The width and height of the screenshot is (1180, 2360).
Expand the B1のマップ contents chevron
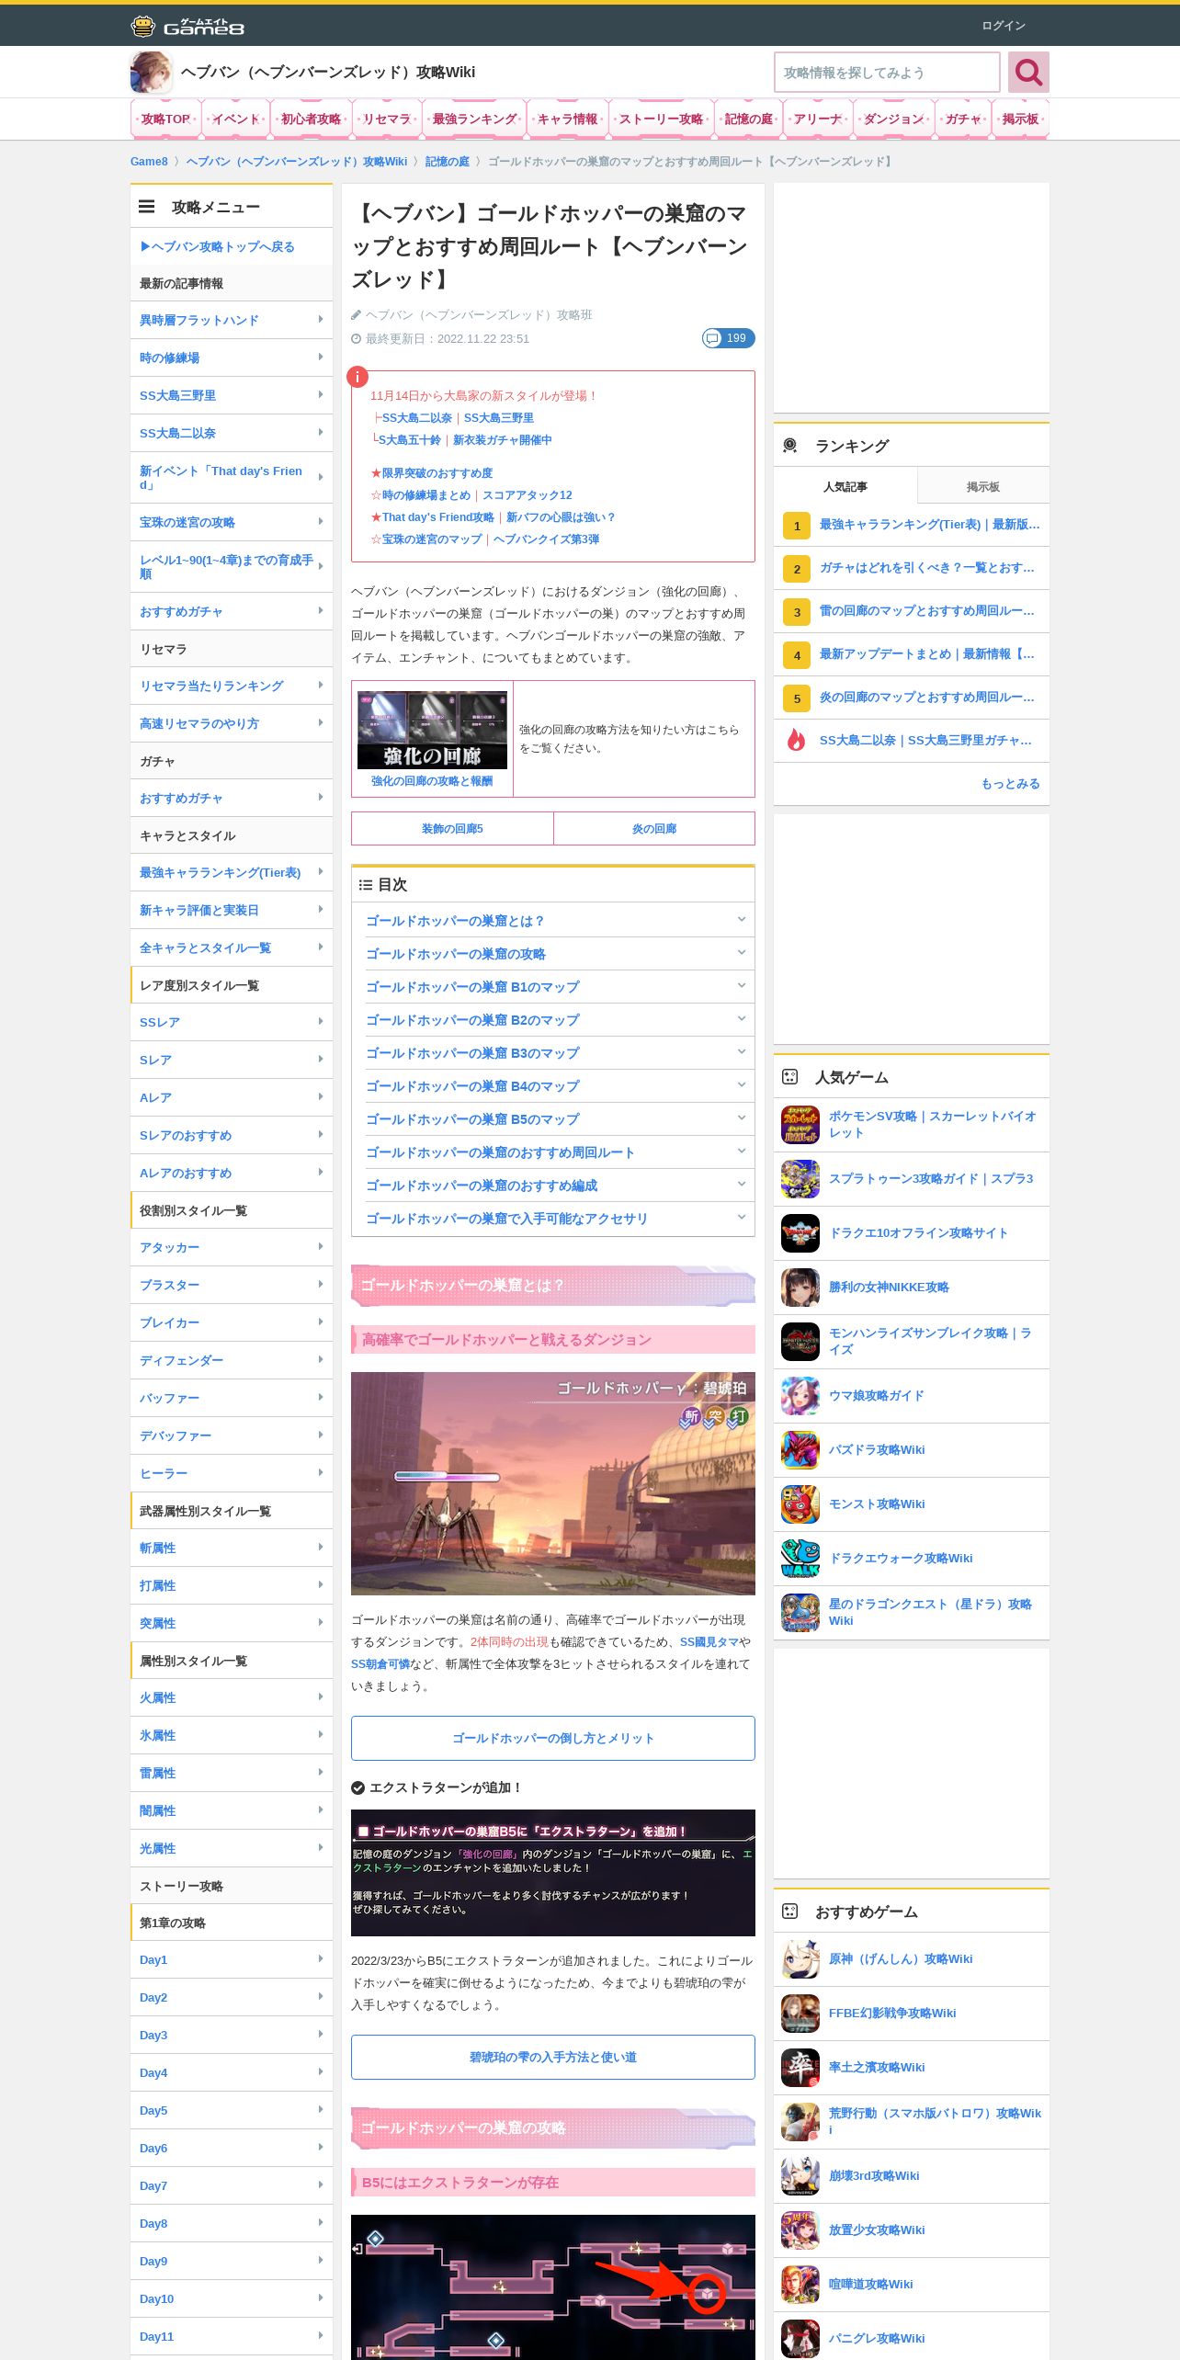coord(741,986)
